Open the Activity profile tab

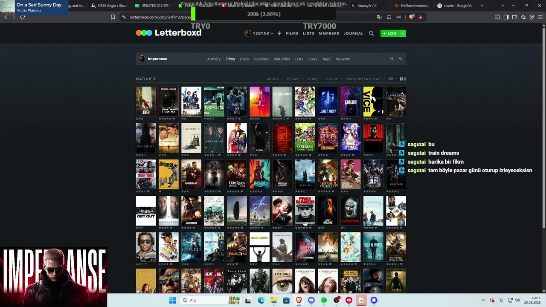pyautogui.click(x=214, y=59)
